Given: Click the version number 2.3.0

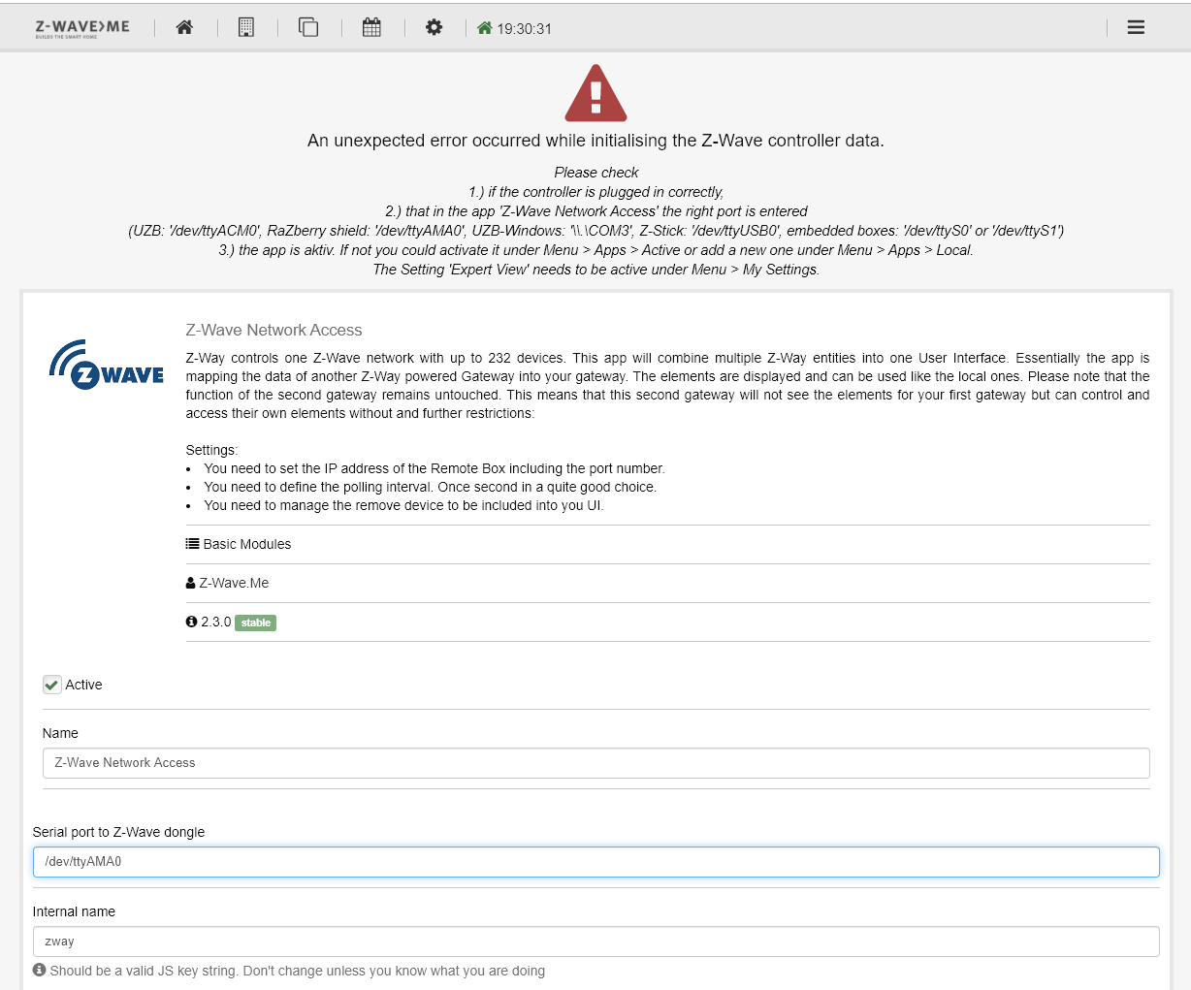Looking at the screenshot, I should pos(216,622).
